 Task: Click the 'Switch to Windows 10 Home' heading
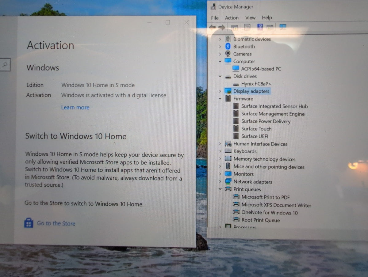click(x=76, y=136)
